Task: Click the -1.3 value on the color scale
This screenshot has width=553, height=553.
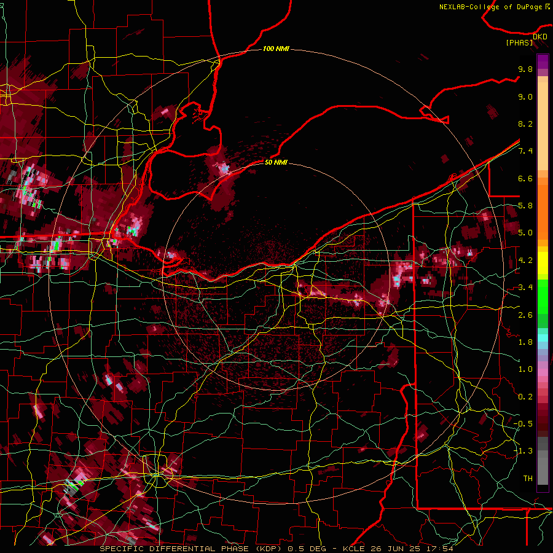Action: pyautogui.click(x=523, y=451)
